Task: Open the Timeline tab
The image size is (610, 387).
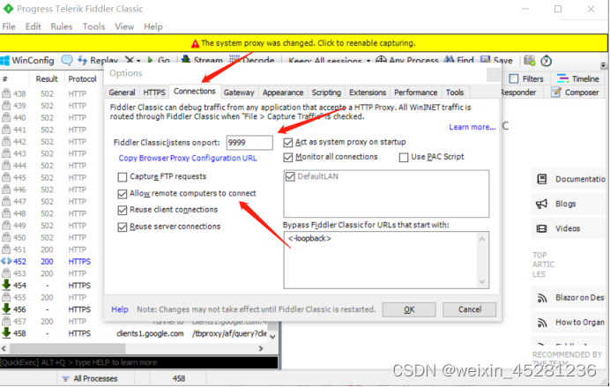Action: point(578,79)
